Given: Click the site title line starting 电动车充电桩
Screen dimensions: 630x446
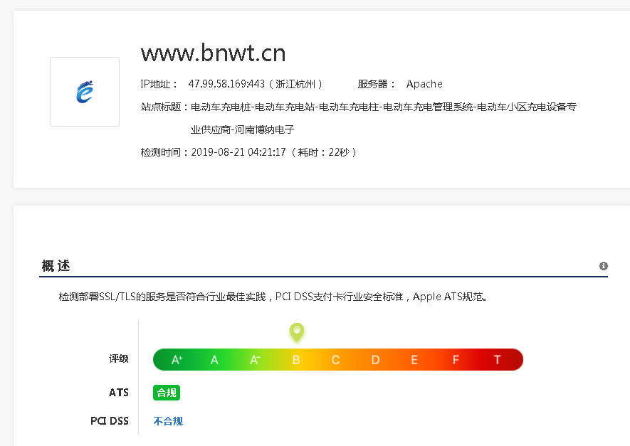Looking at the screenshot, I should point(384,107).
